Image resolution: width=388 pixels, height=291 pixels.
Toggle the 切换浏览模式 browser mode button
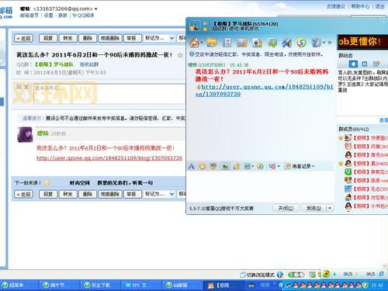click(258, 275)
